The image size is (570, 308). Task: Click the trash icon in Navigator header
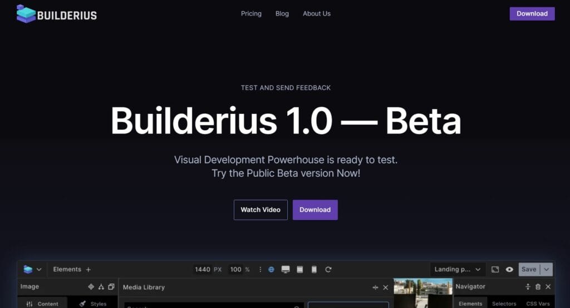[538, 286]
